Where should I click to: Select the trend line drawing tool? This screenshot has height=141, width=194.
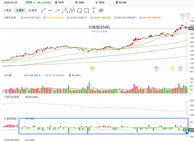pyautogui.click(x=43, y=10)
